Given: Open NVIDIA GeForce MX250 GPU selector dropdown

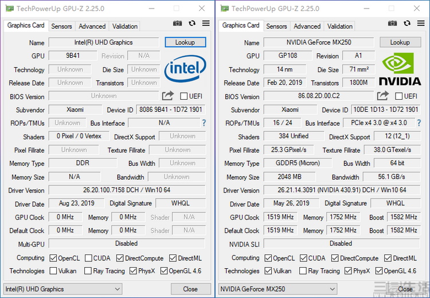Looking at the screenshot, I should pos(278,289).
